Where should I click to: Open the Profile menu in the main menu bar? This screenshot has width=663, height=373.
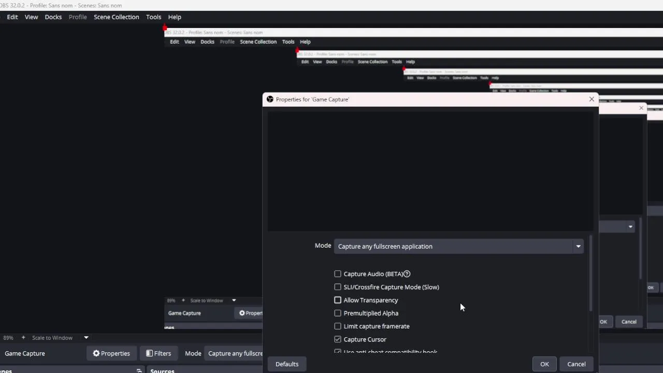[78, 17]
